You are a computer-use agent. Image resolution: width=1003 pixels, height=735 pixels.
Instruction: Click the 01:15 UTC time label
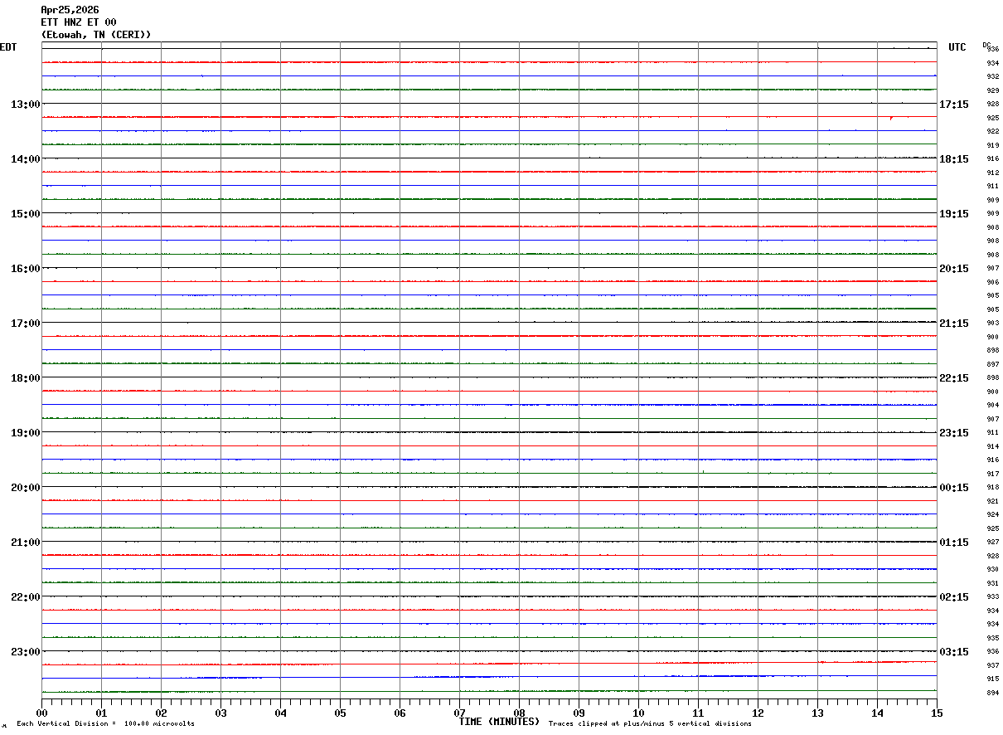953,542
